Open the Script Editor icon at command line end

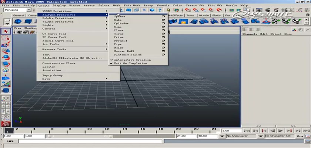(308, 141)
